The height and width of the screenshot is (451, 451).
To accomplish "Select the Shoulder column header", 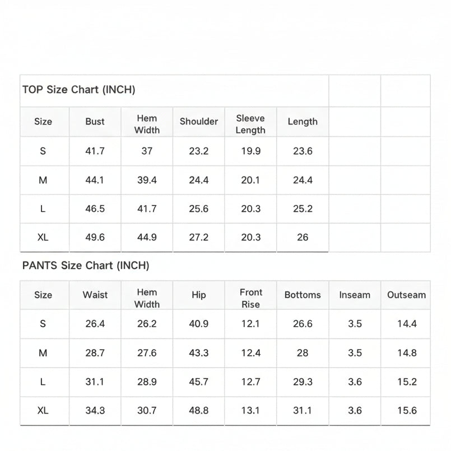I will pyautogui.click(x=199, y=122).
